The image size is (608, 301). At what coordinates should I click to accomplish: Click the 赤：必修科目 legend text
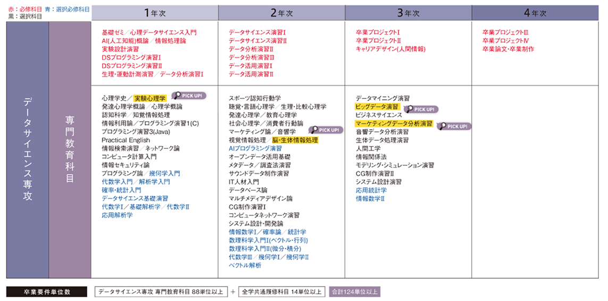pyautogui.click(x=25, y=9)
